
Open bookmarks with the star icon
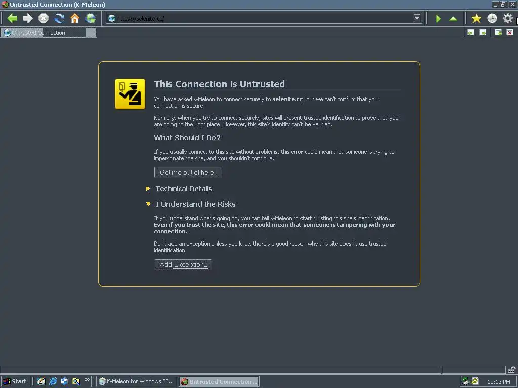point(476,18)
